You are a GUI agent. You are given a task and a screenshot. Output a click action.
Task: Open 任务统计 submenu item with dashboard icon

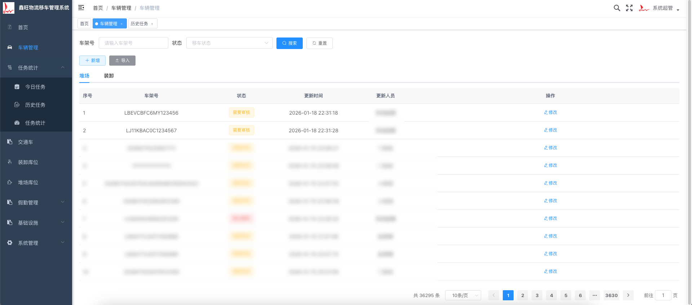coord(36,123)
